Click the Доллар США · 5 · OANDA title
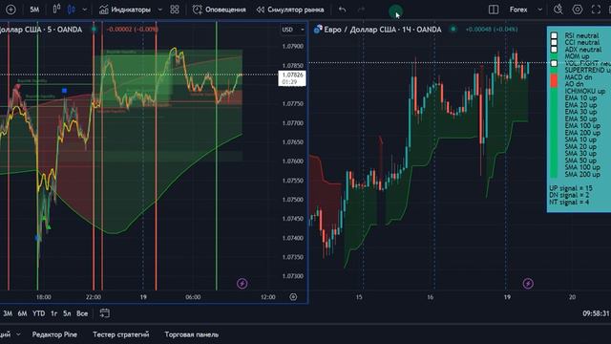 tap(41, 30)
